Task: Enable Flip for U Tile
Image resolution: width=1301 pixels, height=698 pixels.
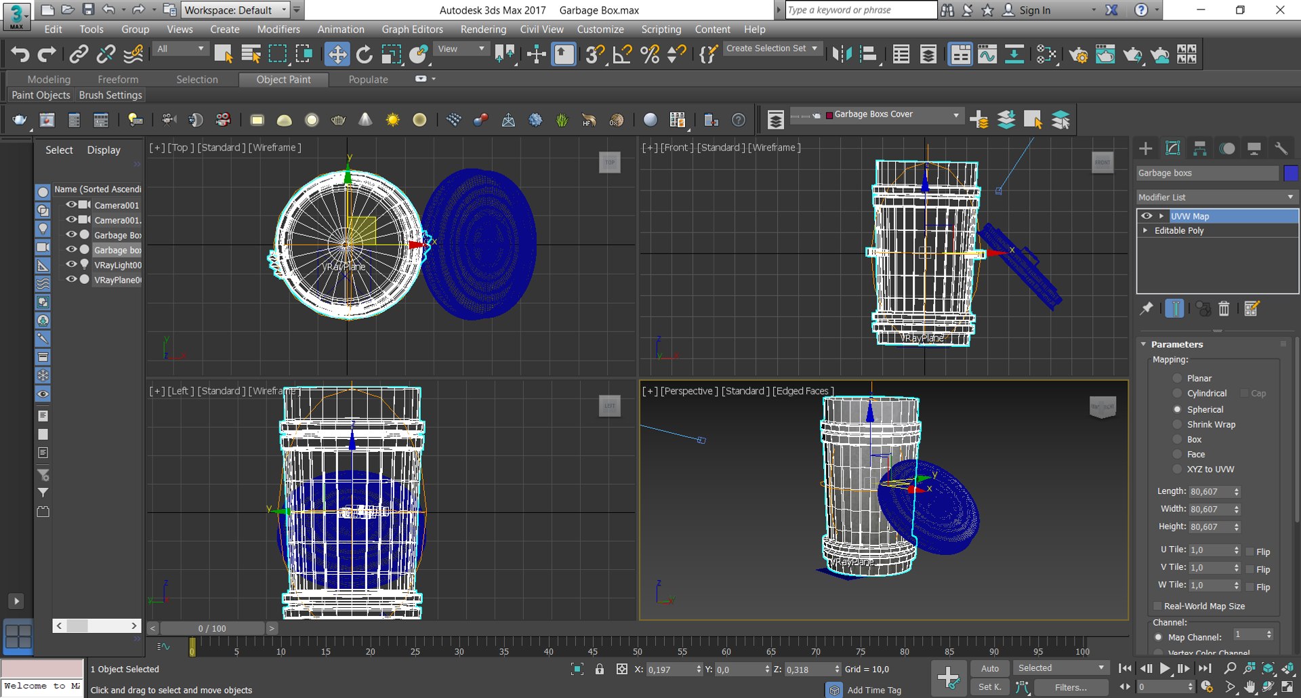Action: tap(1250, 552)
